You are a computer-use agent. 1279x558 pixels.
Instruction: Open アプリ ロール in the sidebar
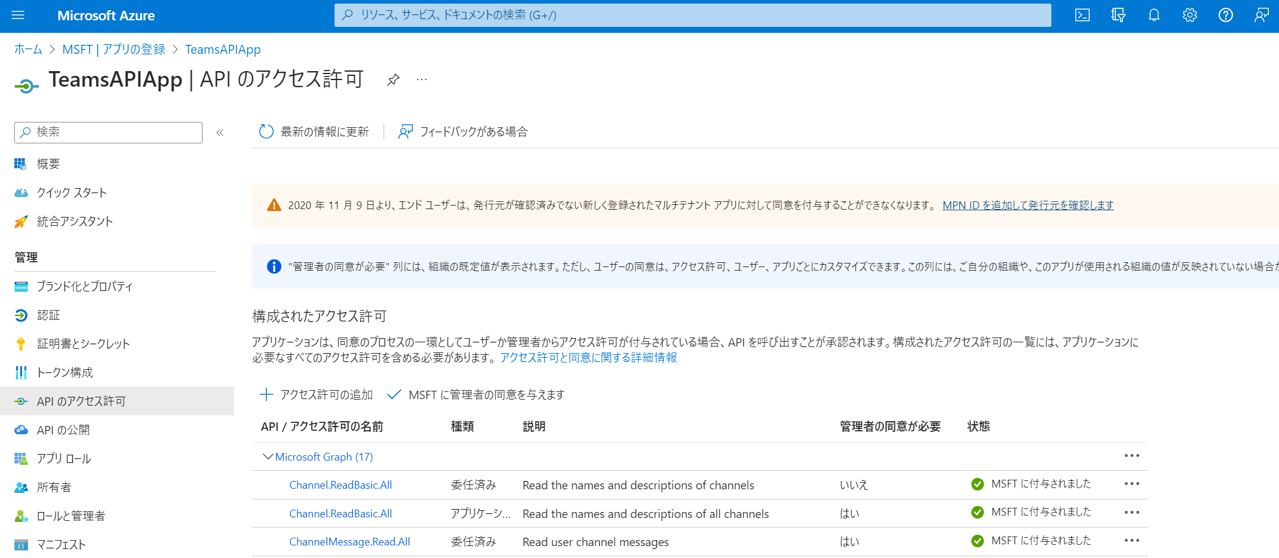[63, 458]
